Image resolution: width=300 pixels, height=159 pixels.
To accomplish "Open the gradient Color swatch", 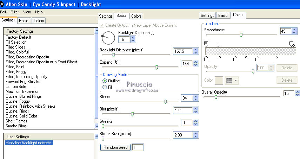I will 219,80.
